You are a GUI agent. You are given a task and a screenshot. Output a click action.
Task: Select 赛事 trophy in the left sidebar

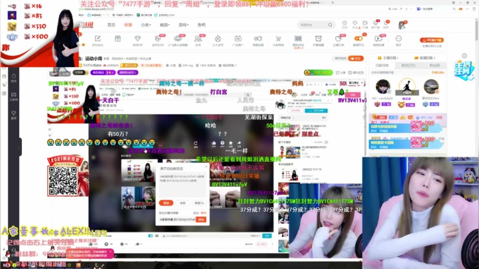click(x=14, y=115)
